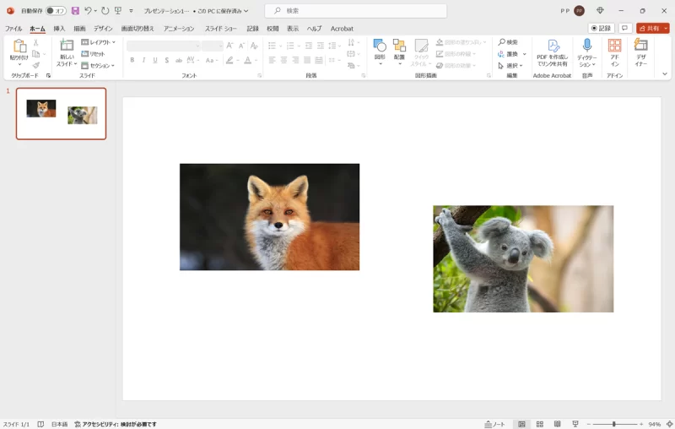Click the 共有 (Share) button
The height and width of the screenshot is (429, 675).
coord(649,28)
